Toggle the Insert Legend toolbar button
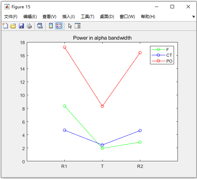This screenshot has height=179, width=197. tap(59, 26)
